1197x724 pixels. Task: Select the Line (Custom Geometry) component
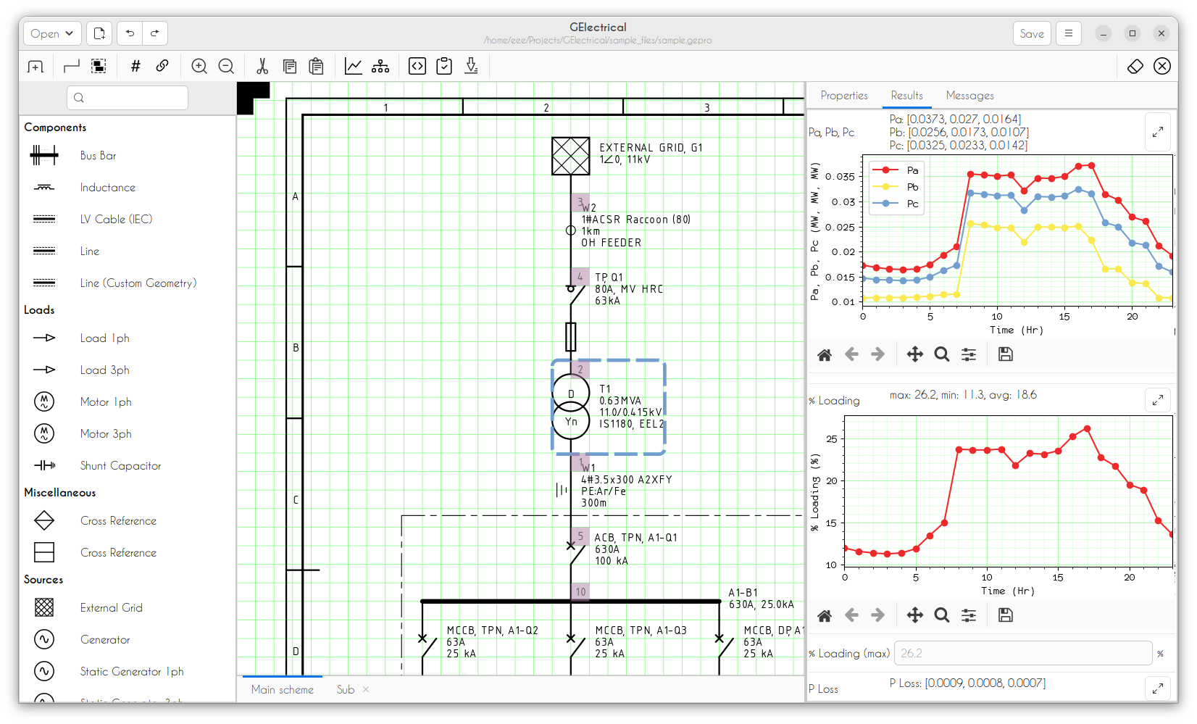(128, 283)
